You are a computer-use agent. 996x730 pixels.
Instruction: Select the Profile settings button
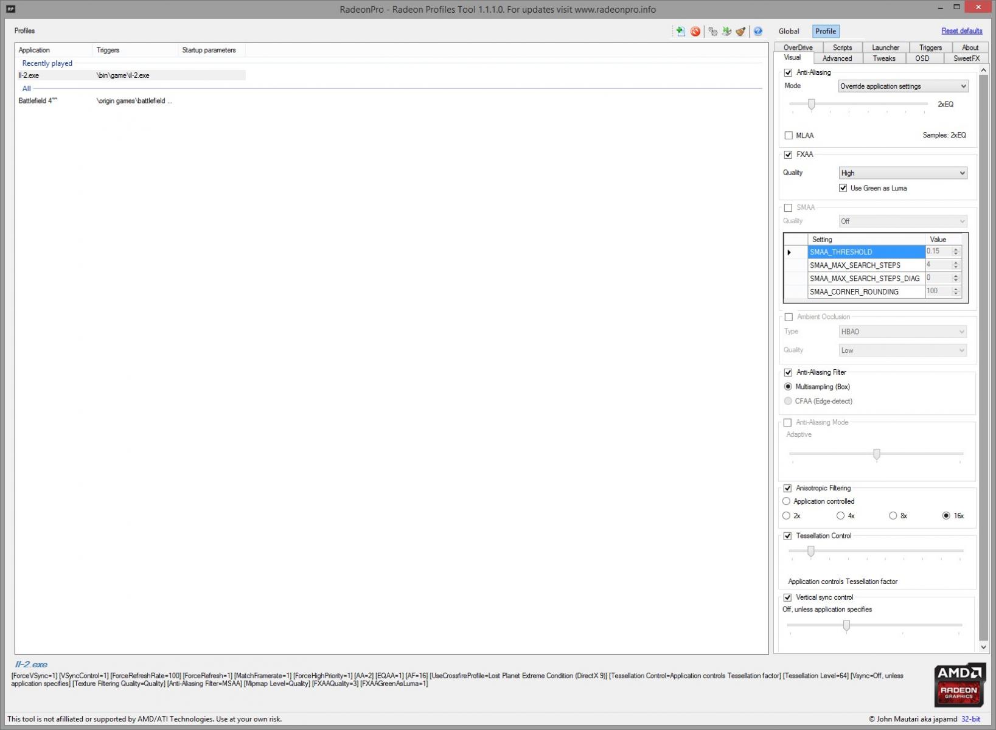point(826,31)
